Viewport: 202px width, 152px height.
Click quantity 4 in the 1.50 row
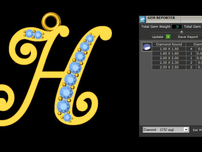(191, 49)
